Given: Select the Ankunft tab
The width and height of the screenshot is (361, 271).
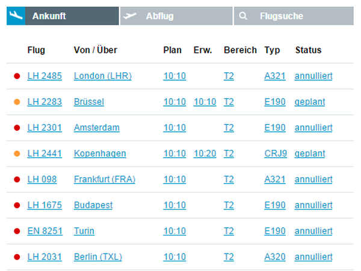Looking at the screenshot, I should (x=63, y=16).
